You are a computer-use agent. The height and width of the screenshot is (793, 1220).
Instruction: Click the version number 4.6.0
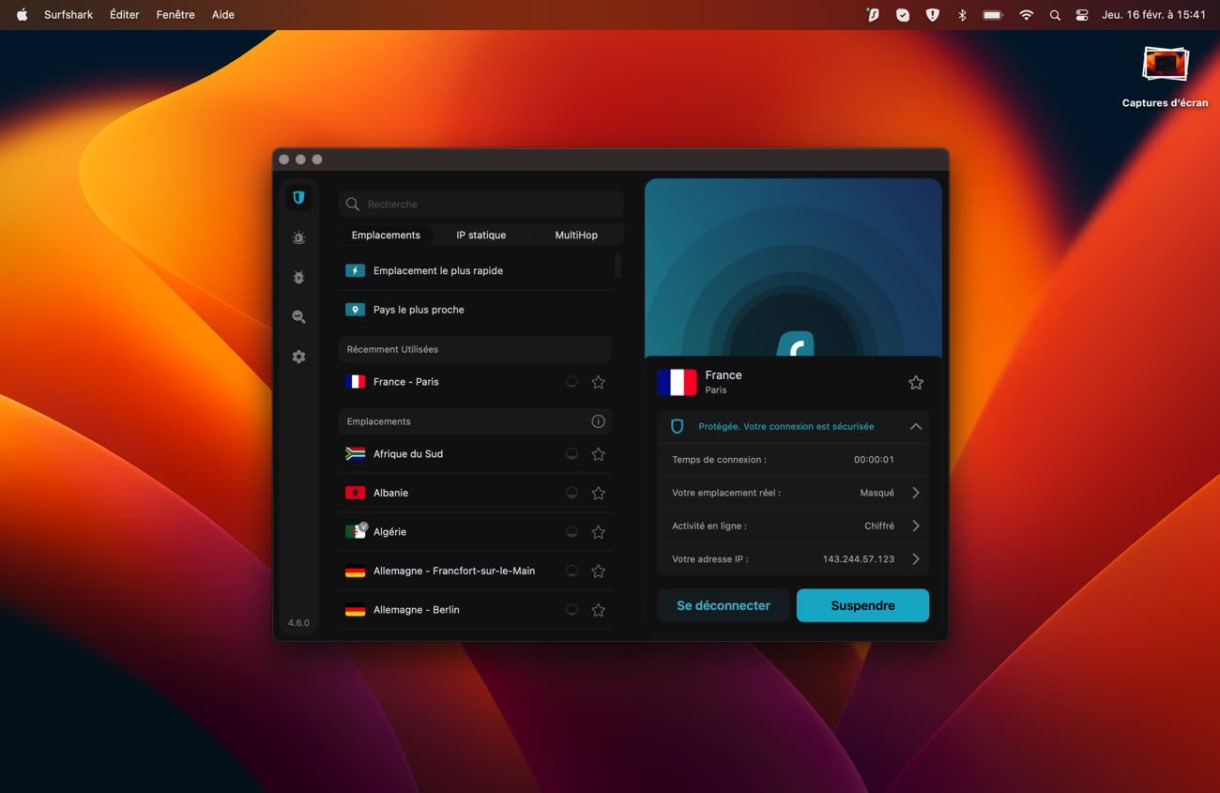298,623
